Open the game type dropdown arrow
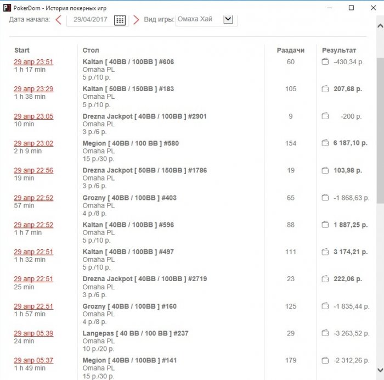 point(228,19)
